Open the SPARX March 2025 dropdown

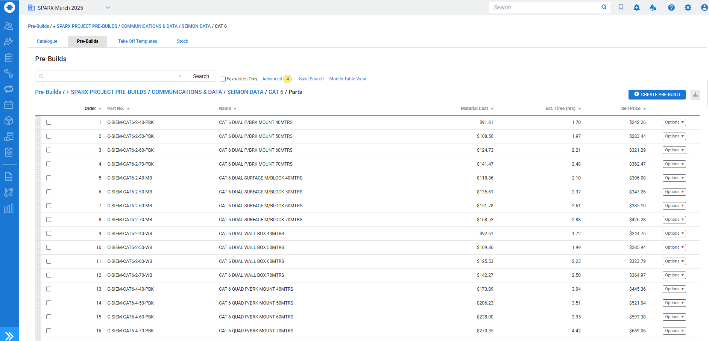tap(108, 8)
